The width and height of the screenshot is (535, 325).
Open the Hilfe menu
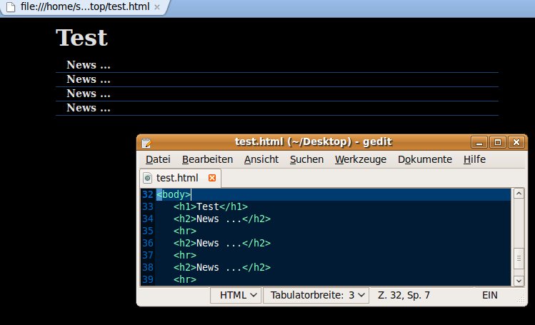[x=474, y=159]
